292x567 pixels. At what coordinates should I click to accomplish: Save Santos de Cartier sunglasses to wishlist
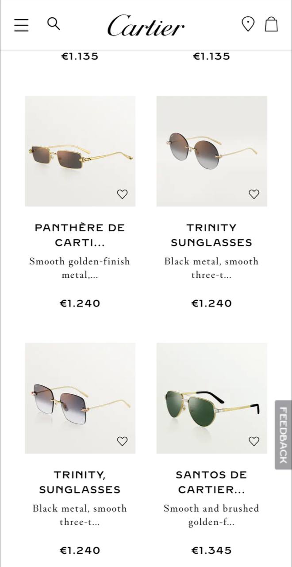(254, 441)
